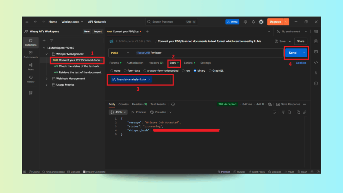
Task: Switch to the Test Results response tab
Action: [158, 104]
